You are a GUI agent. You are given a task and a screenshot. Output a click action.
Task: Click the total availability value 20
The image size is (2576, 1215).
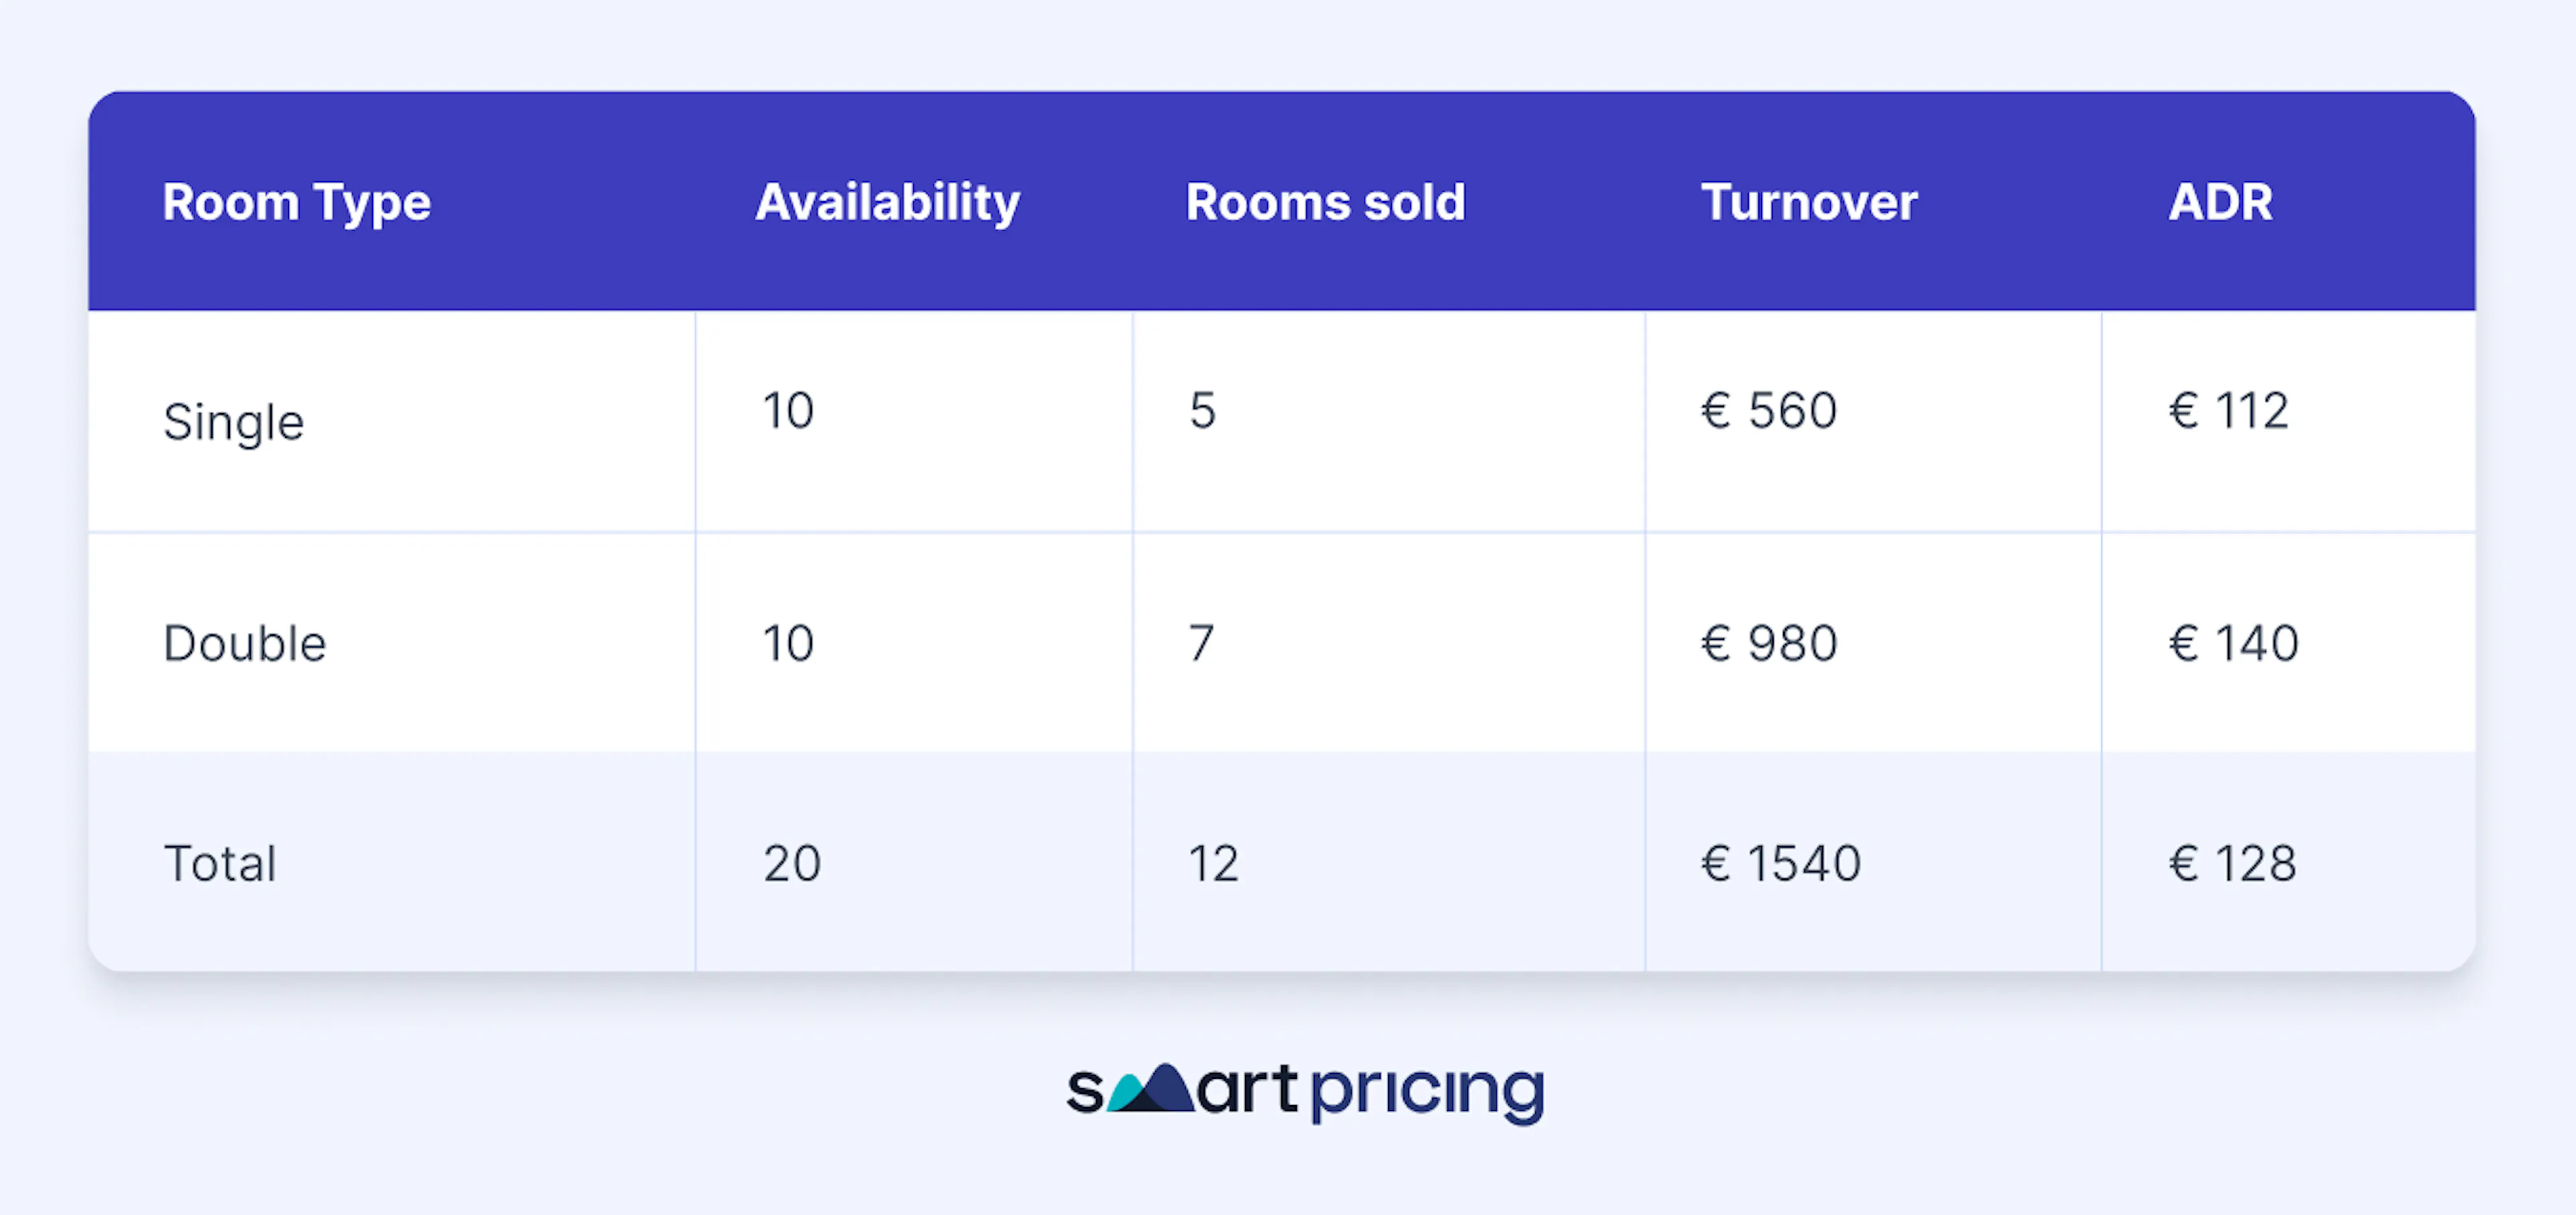pos(792,864)
